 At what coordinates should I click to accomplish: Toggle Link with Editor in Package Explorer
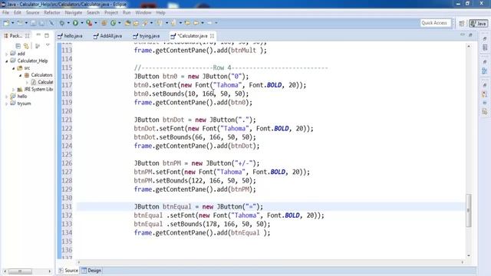click(x=26, y=46)
